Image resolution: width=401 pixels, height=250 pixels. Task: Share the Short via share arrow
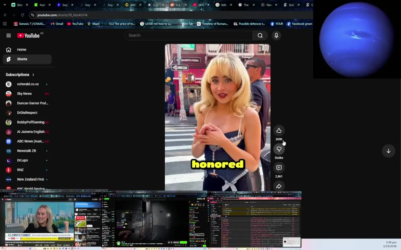coord(279,186)
